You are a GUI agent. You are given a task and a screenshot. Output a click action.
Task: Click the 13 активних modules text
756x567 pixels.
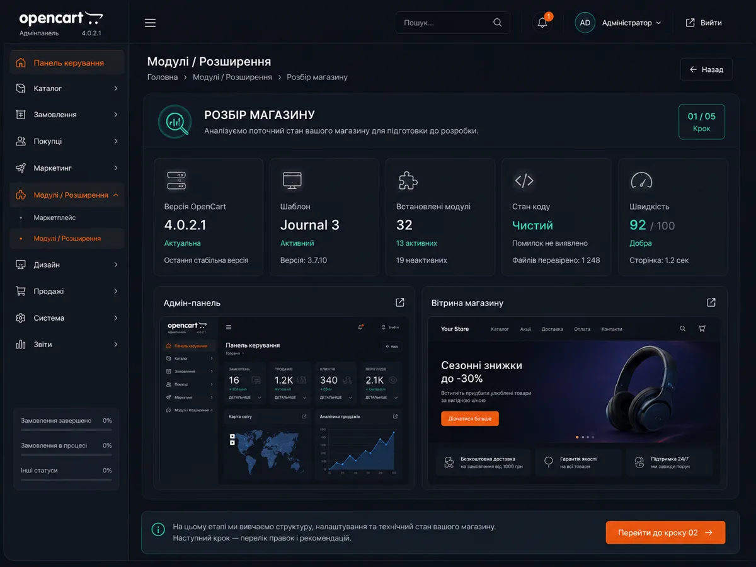pos(416,243)
